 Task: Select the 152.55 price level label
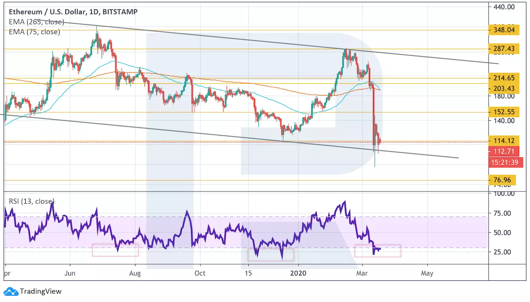click(503, 111)
